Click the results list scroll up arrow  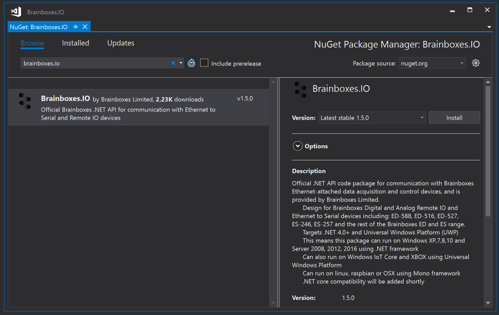point(273,82)
